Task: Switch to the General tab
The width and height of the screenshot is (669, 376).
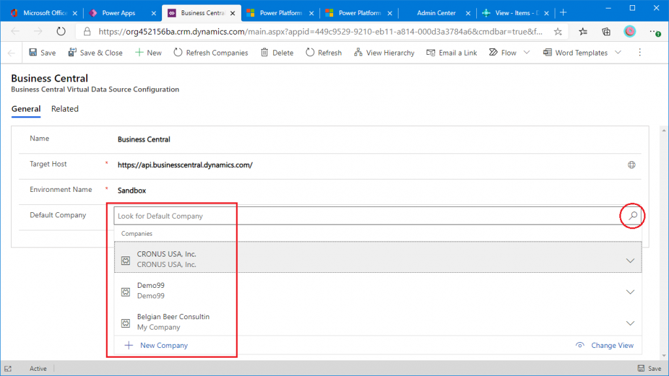Action: [26, 109]
